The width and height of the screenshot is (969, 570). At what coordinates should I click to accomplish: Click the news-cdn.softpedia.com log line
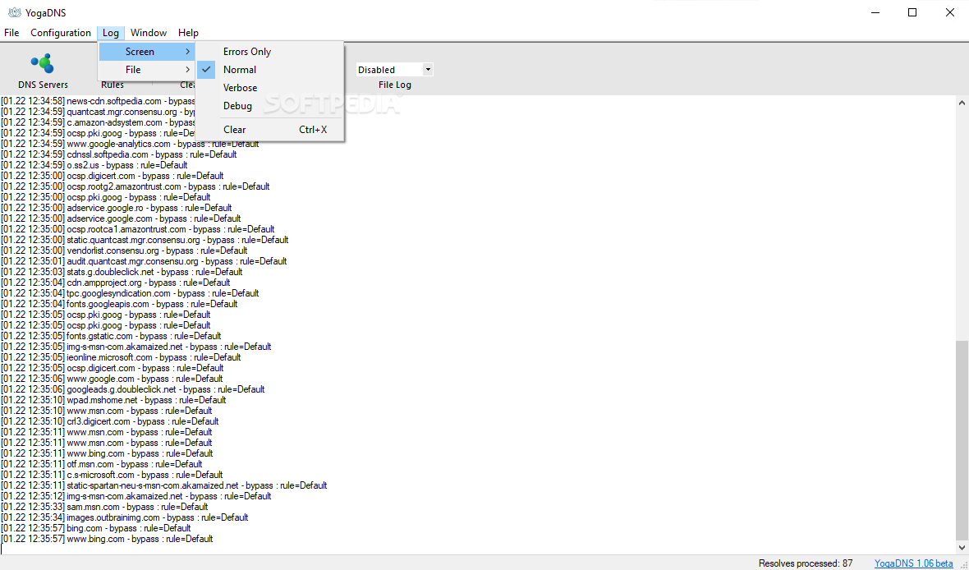(x=99, y=101)
